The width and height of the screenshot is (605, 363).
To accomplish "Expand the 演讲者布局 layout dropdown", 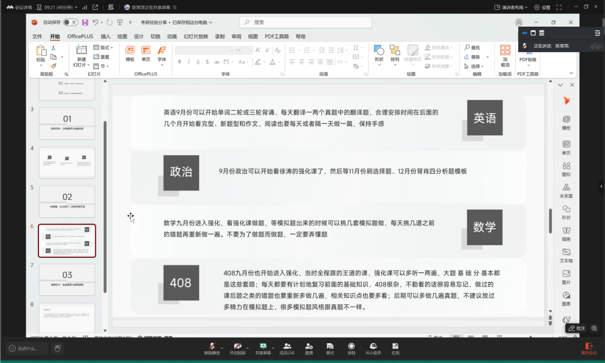I will tap(512, 8).
